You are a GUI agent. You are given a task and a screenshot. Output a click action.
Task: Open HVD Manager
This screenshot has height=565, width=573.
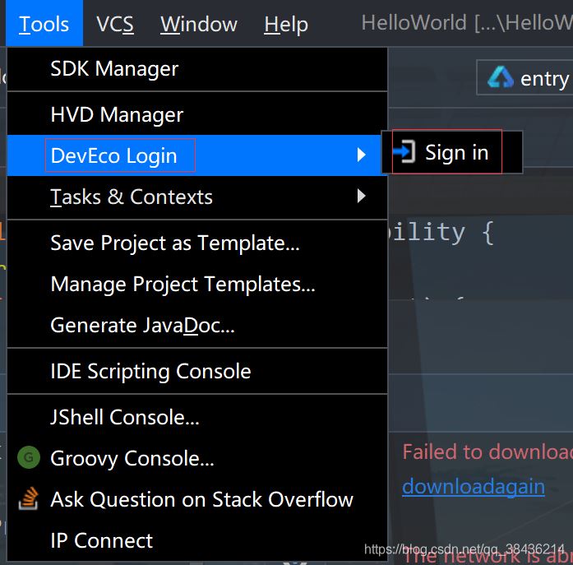click(117, 114)
